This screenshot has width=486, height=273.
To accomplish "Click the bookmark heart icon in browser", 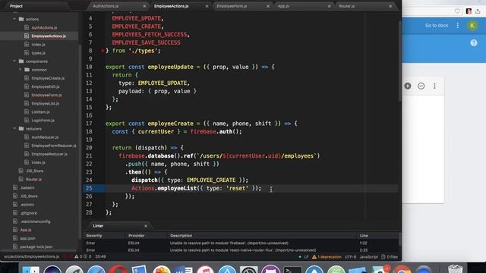I will pyautogui.click(x=457, y=11).
